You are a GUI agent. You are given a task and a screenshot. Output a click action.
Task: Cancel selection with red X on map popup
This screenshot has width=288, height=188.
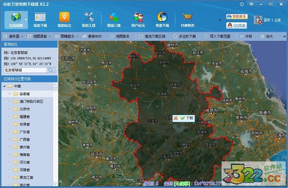point(176,118)
